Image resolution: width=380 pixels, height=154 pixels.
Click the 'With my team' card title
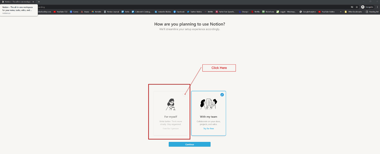tap(209, 117)
